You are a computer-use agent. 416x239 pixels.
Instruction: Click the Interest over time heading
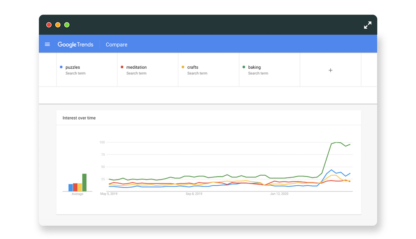(x=79, y=118)
